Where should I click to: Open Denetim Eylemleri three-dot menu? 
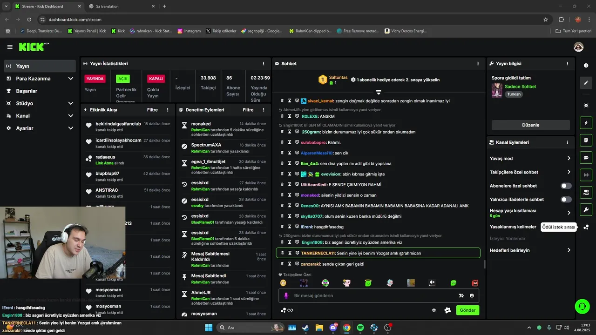pos(264,110)
